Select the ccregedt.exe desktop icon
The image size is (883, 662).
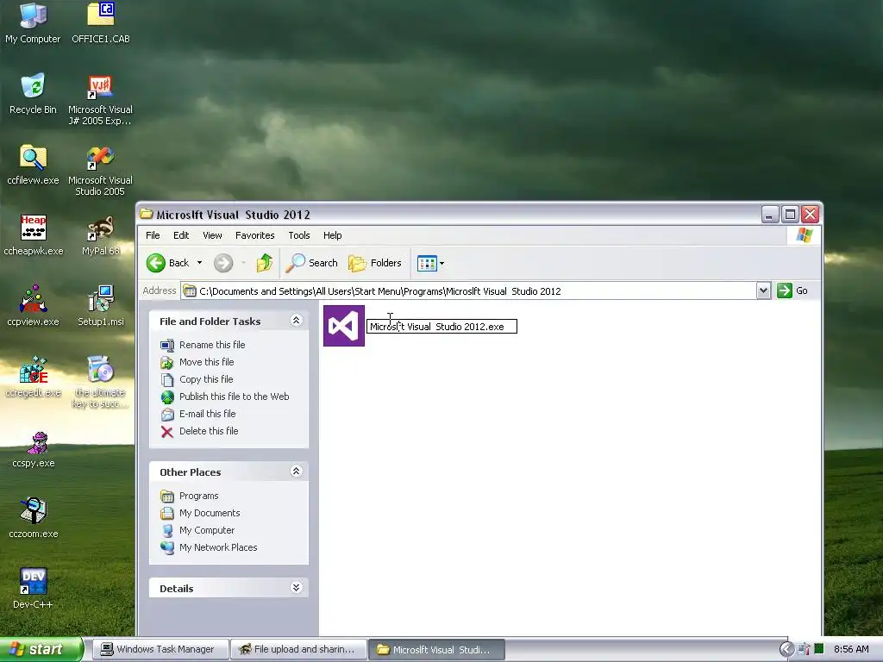point(33,377)
